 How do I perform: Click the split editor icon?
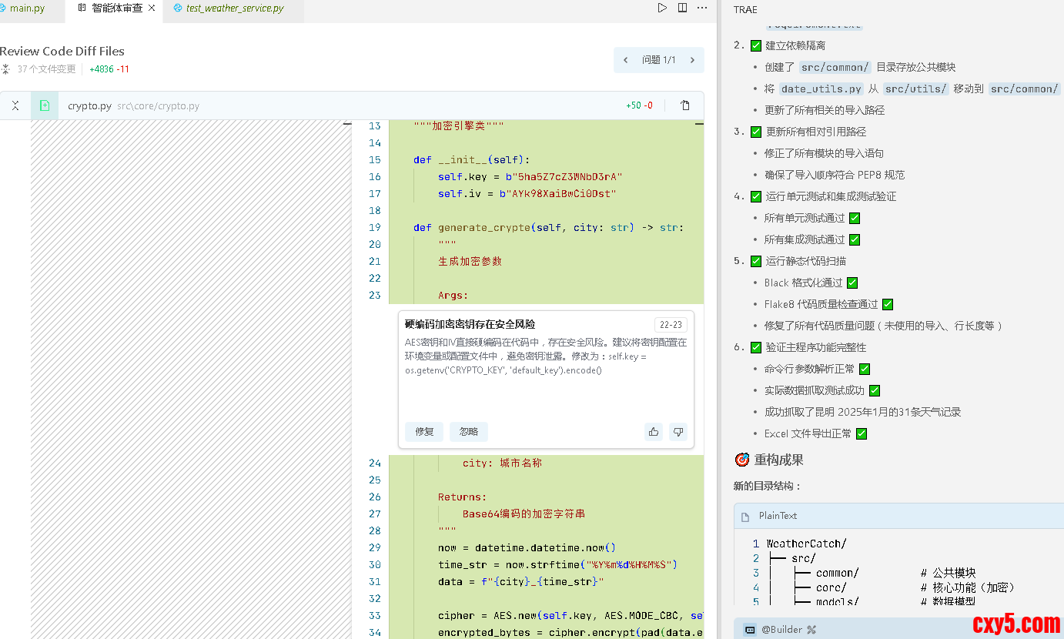pyautogui.click(x=682, y=8)
